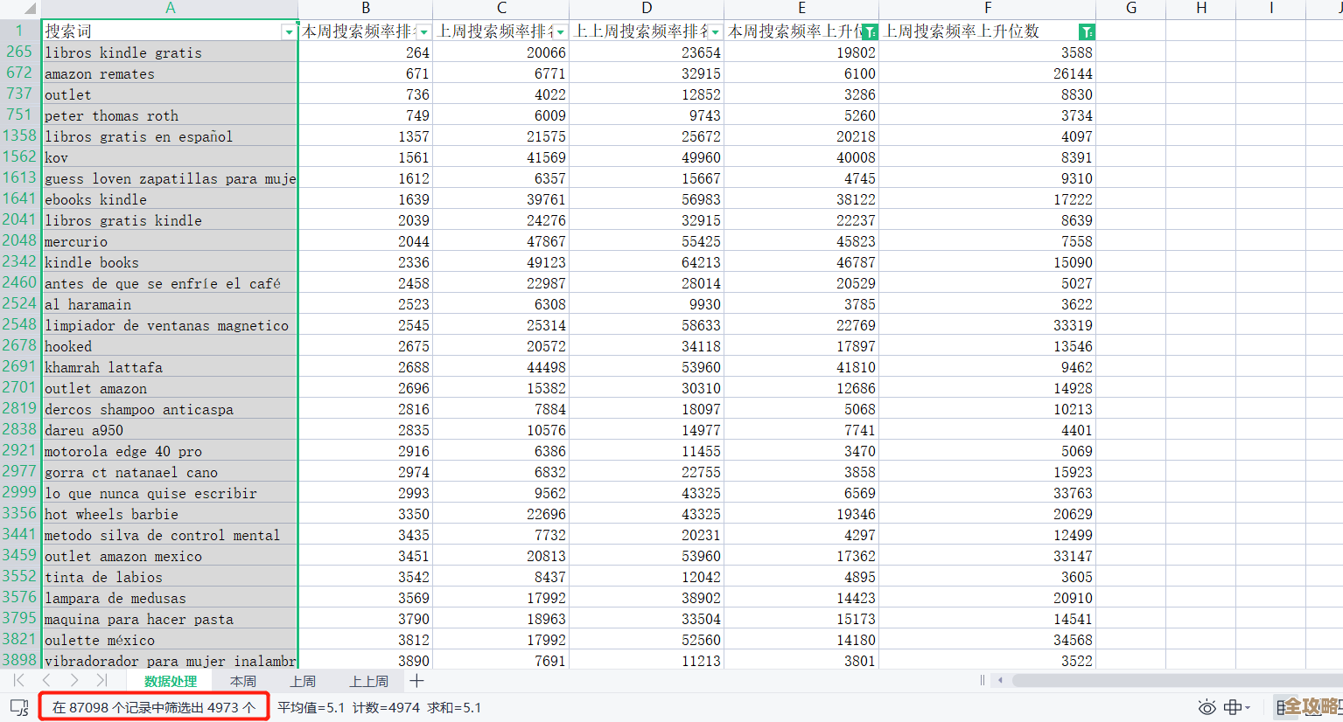1343x722 pixels.
Task: Click the filter funnel icon on column F header
Action: [x=1087, y=31]
